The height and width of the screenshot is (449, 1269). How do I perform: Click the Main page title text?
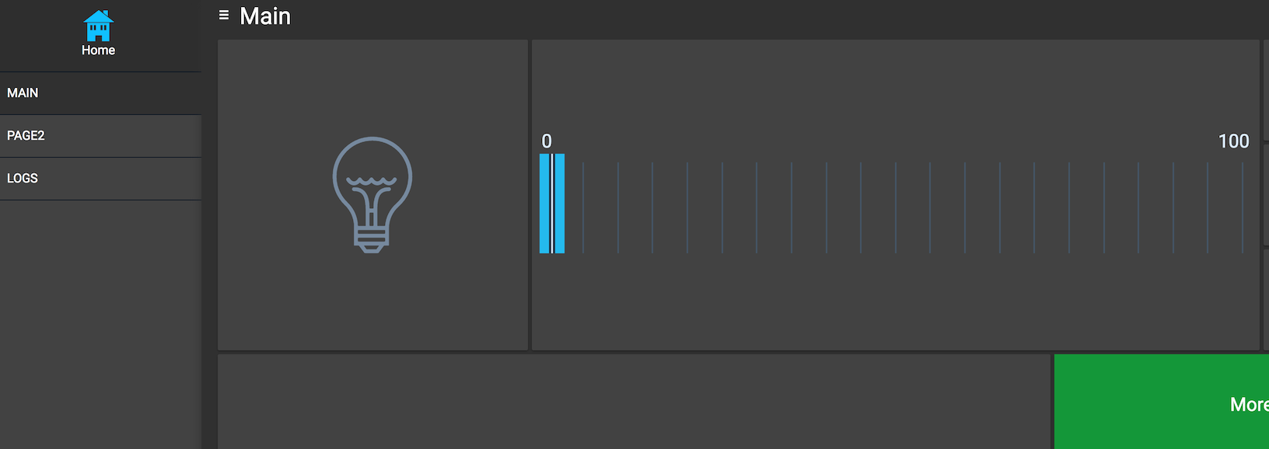click(265, 16)
